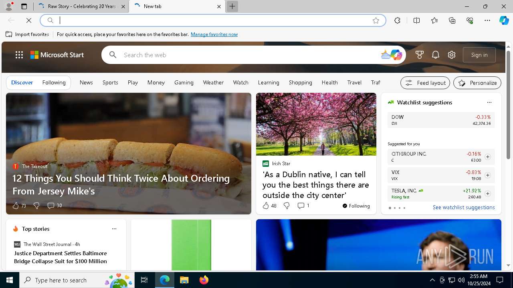Add Citigroup Inc. to watchlist
Viewport: 513px width, 288px height.
pyautogui.click(x=488, y=157)
